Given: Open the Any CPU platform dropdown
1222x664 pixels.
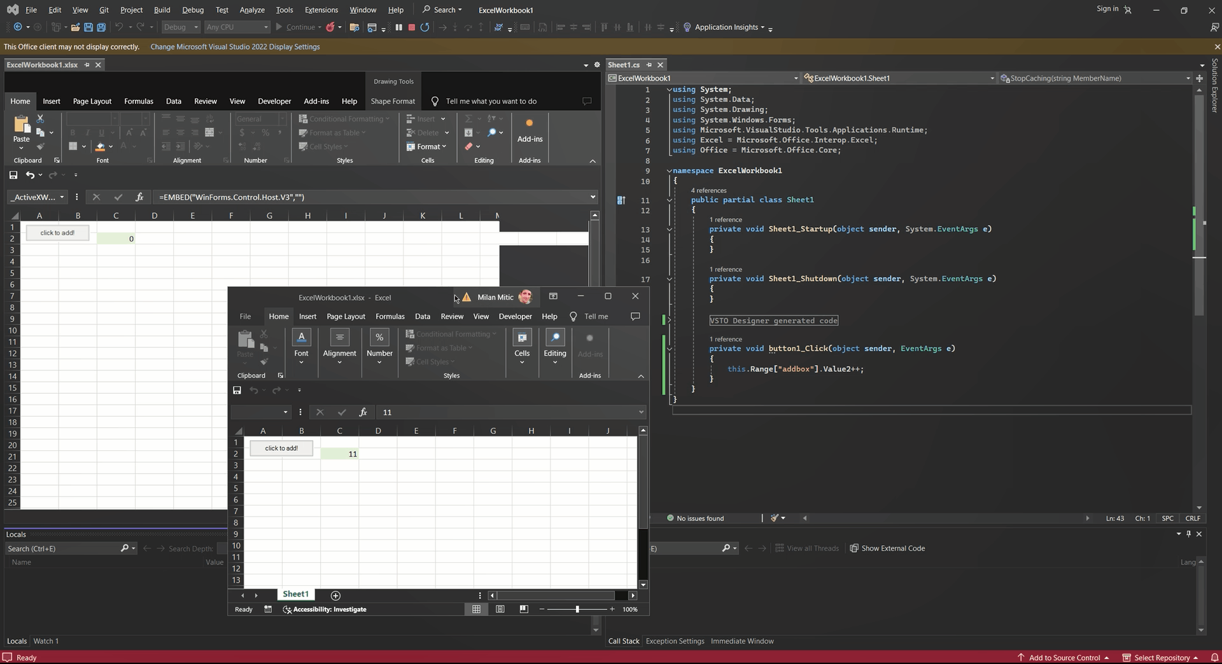Looking at the screenshot, I should click(237, 27).
